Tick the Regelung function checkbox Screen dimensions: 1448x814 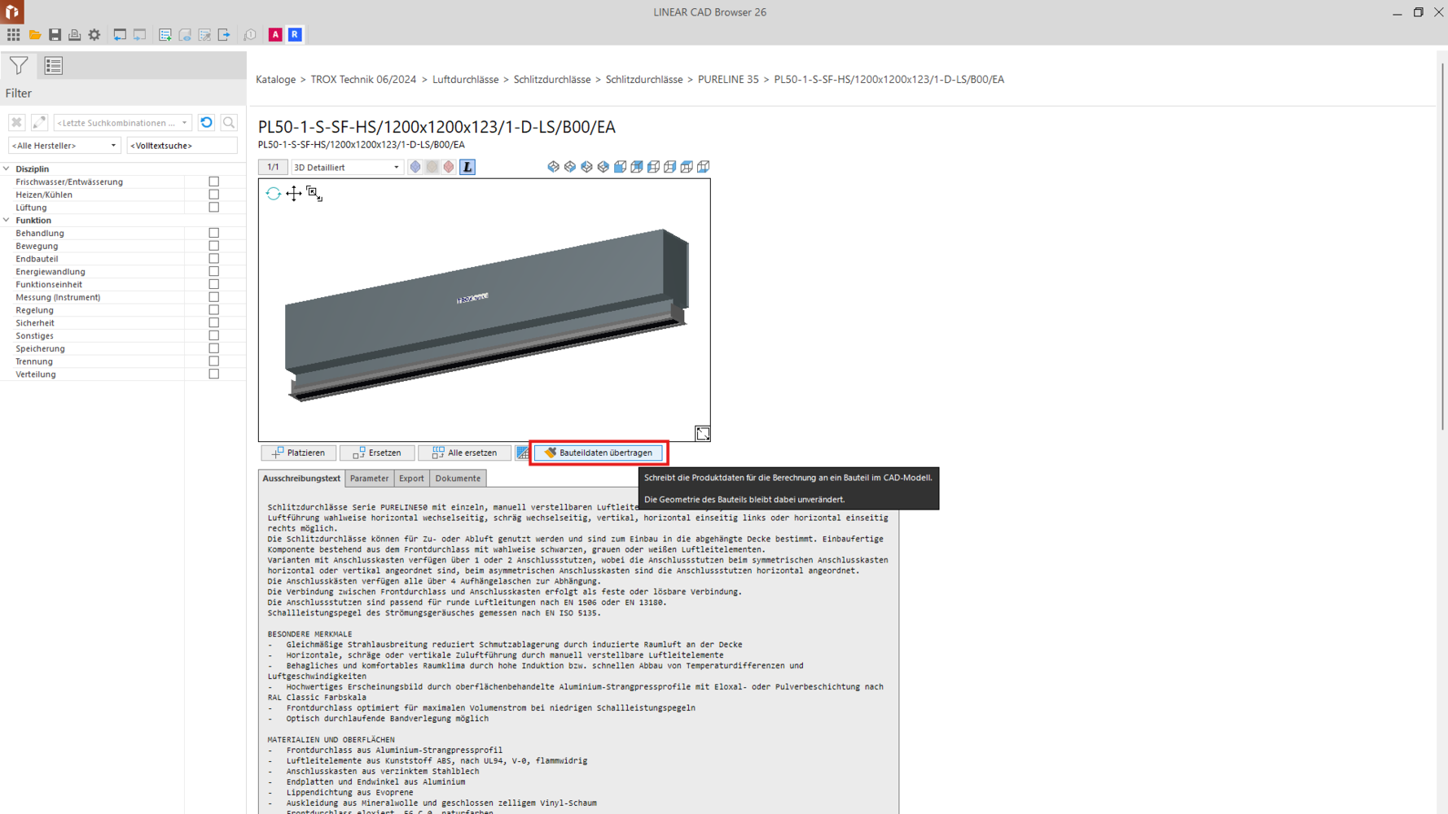[214, 310]
